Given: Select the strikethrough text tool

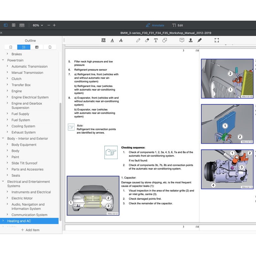Looking at the screenshot, I should (x=121, y=40).
